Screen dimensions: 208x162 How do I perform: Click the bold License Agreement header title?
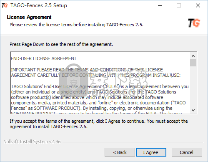29,17
